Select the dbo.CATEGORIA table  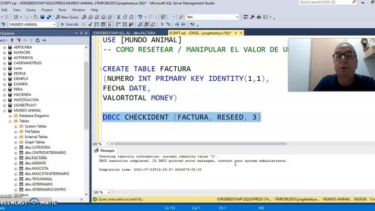click(37, 147)
